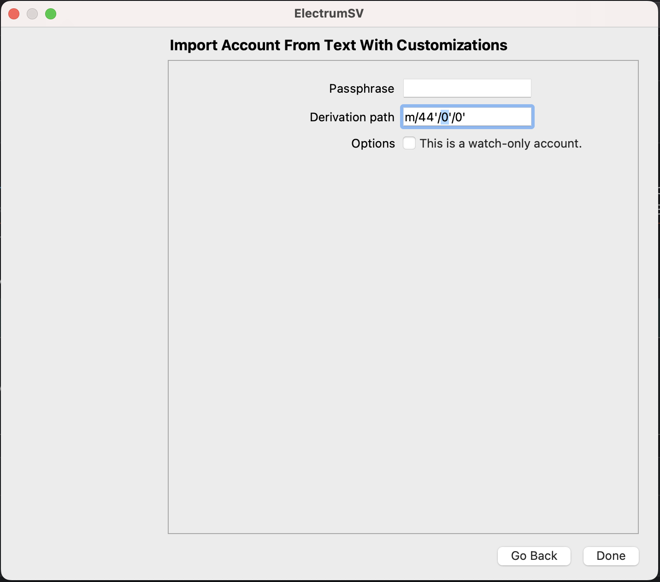
Task: Click the "Import Account From Text With Customizations" heading
Action: tap(338, 45)
